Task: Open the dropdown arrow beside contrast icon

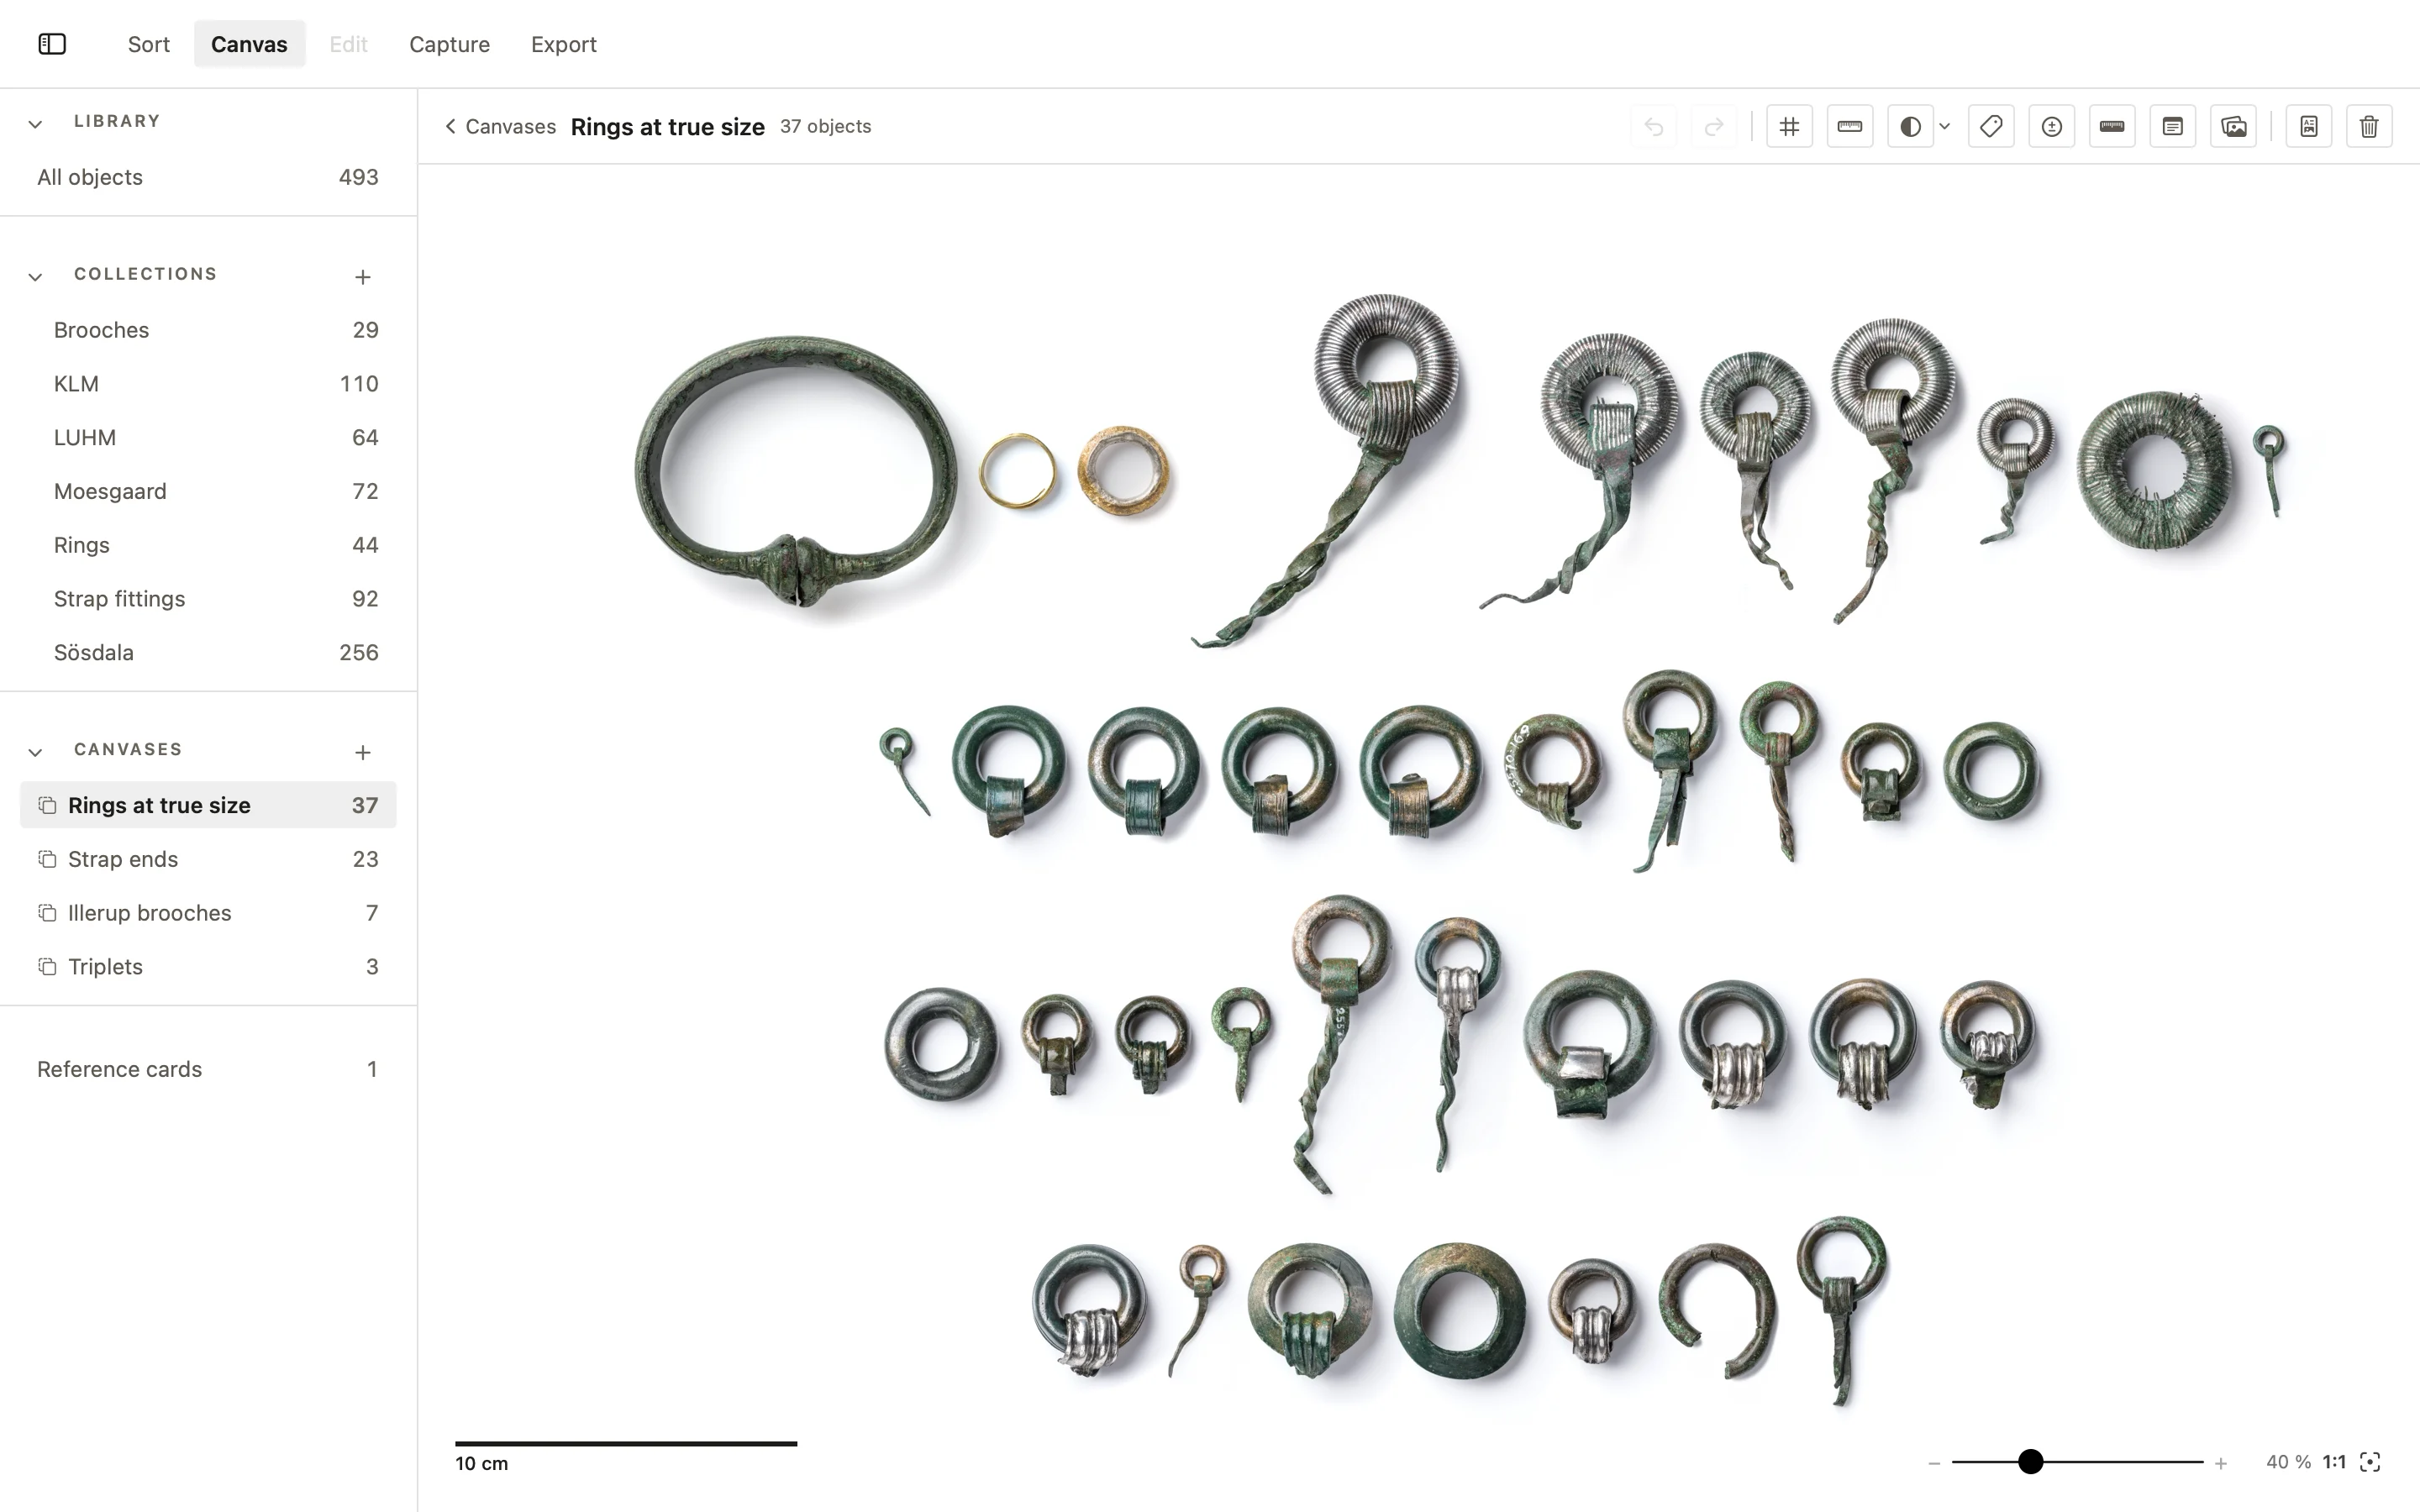Action: click(1944, 127)
